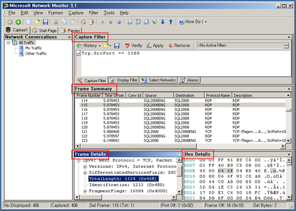Click hex offset 0015 row label
The height and width of the screenshot is (211, 296).
point(189,176)
